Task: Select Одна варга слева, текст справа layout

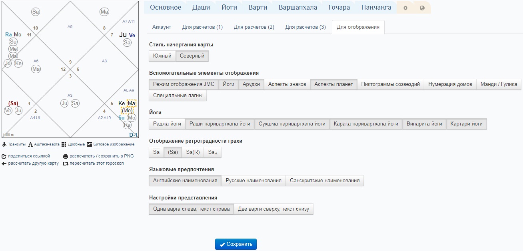Action: 191,209
